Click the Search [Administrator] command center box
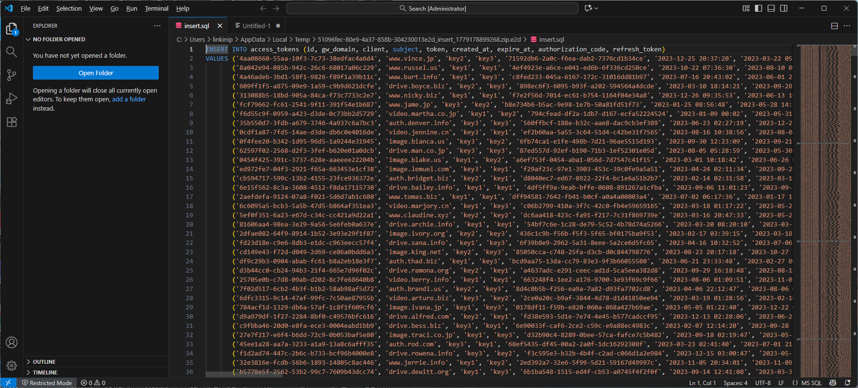Screen dimensions: 858x388 coord(432,8)
